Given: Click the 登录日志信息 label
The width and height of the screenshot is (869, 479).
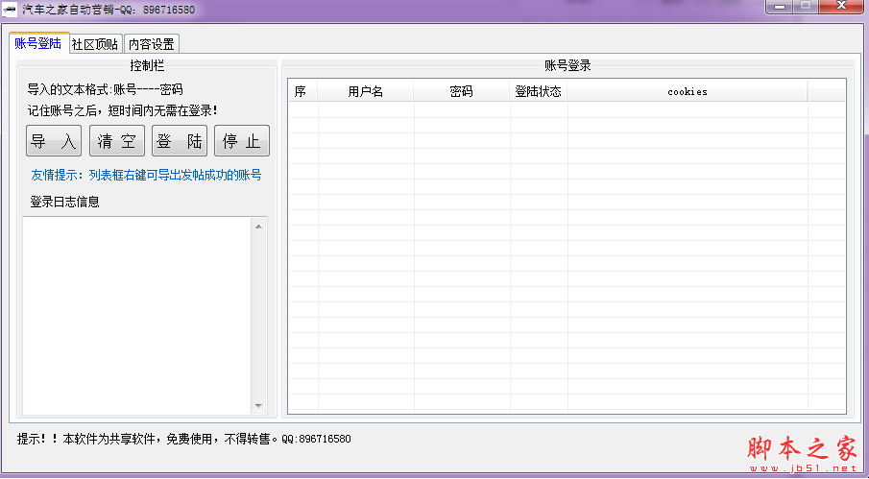Looking at the screenshot, I should pos(65,202).
